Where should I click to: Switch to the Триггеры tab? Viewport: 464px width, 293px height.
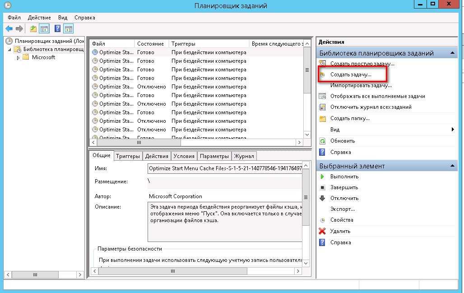(x=128, y=156)
